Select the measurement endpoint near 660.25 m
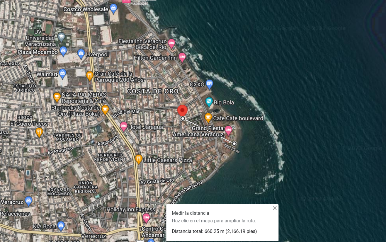Screen dimensions: 386x242 pos(234,144)
